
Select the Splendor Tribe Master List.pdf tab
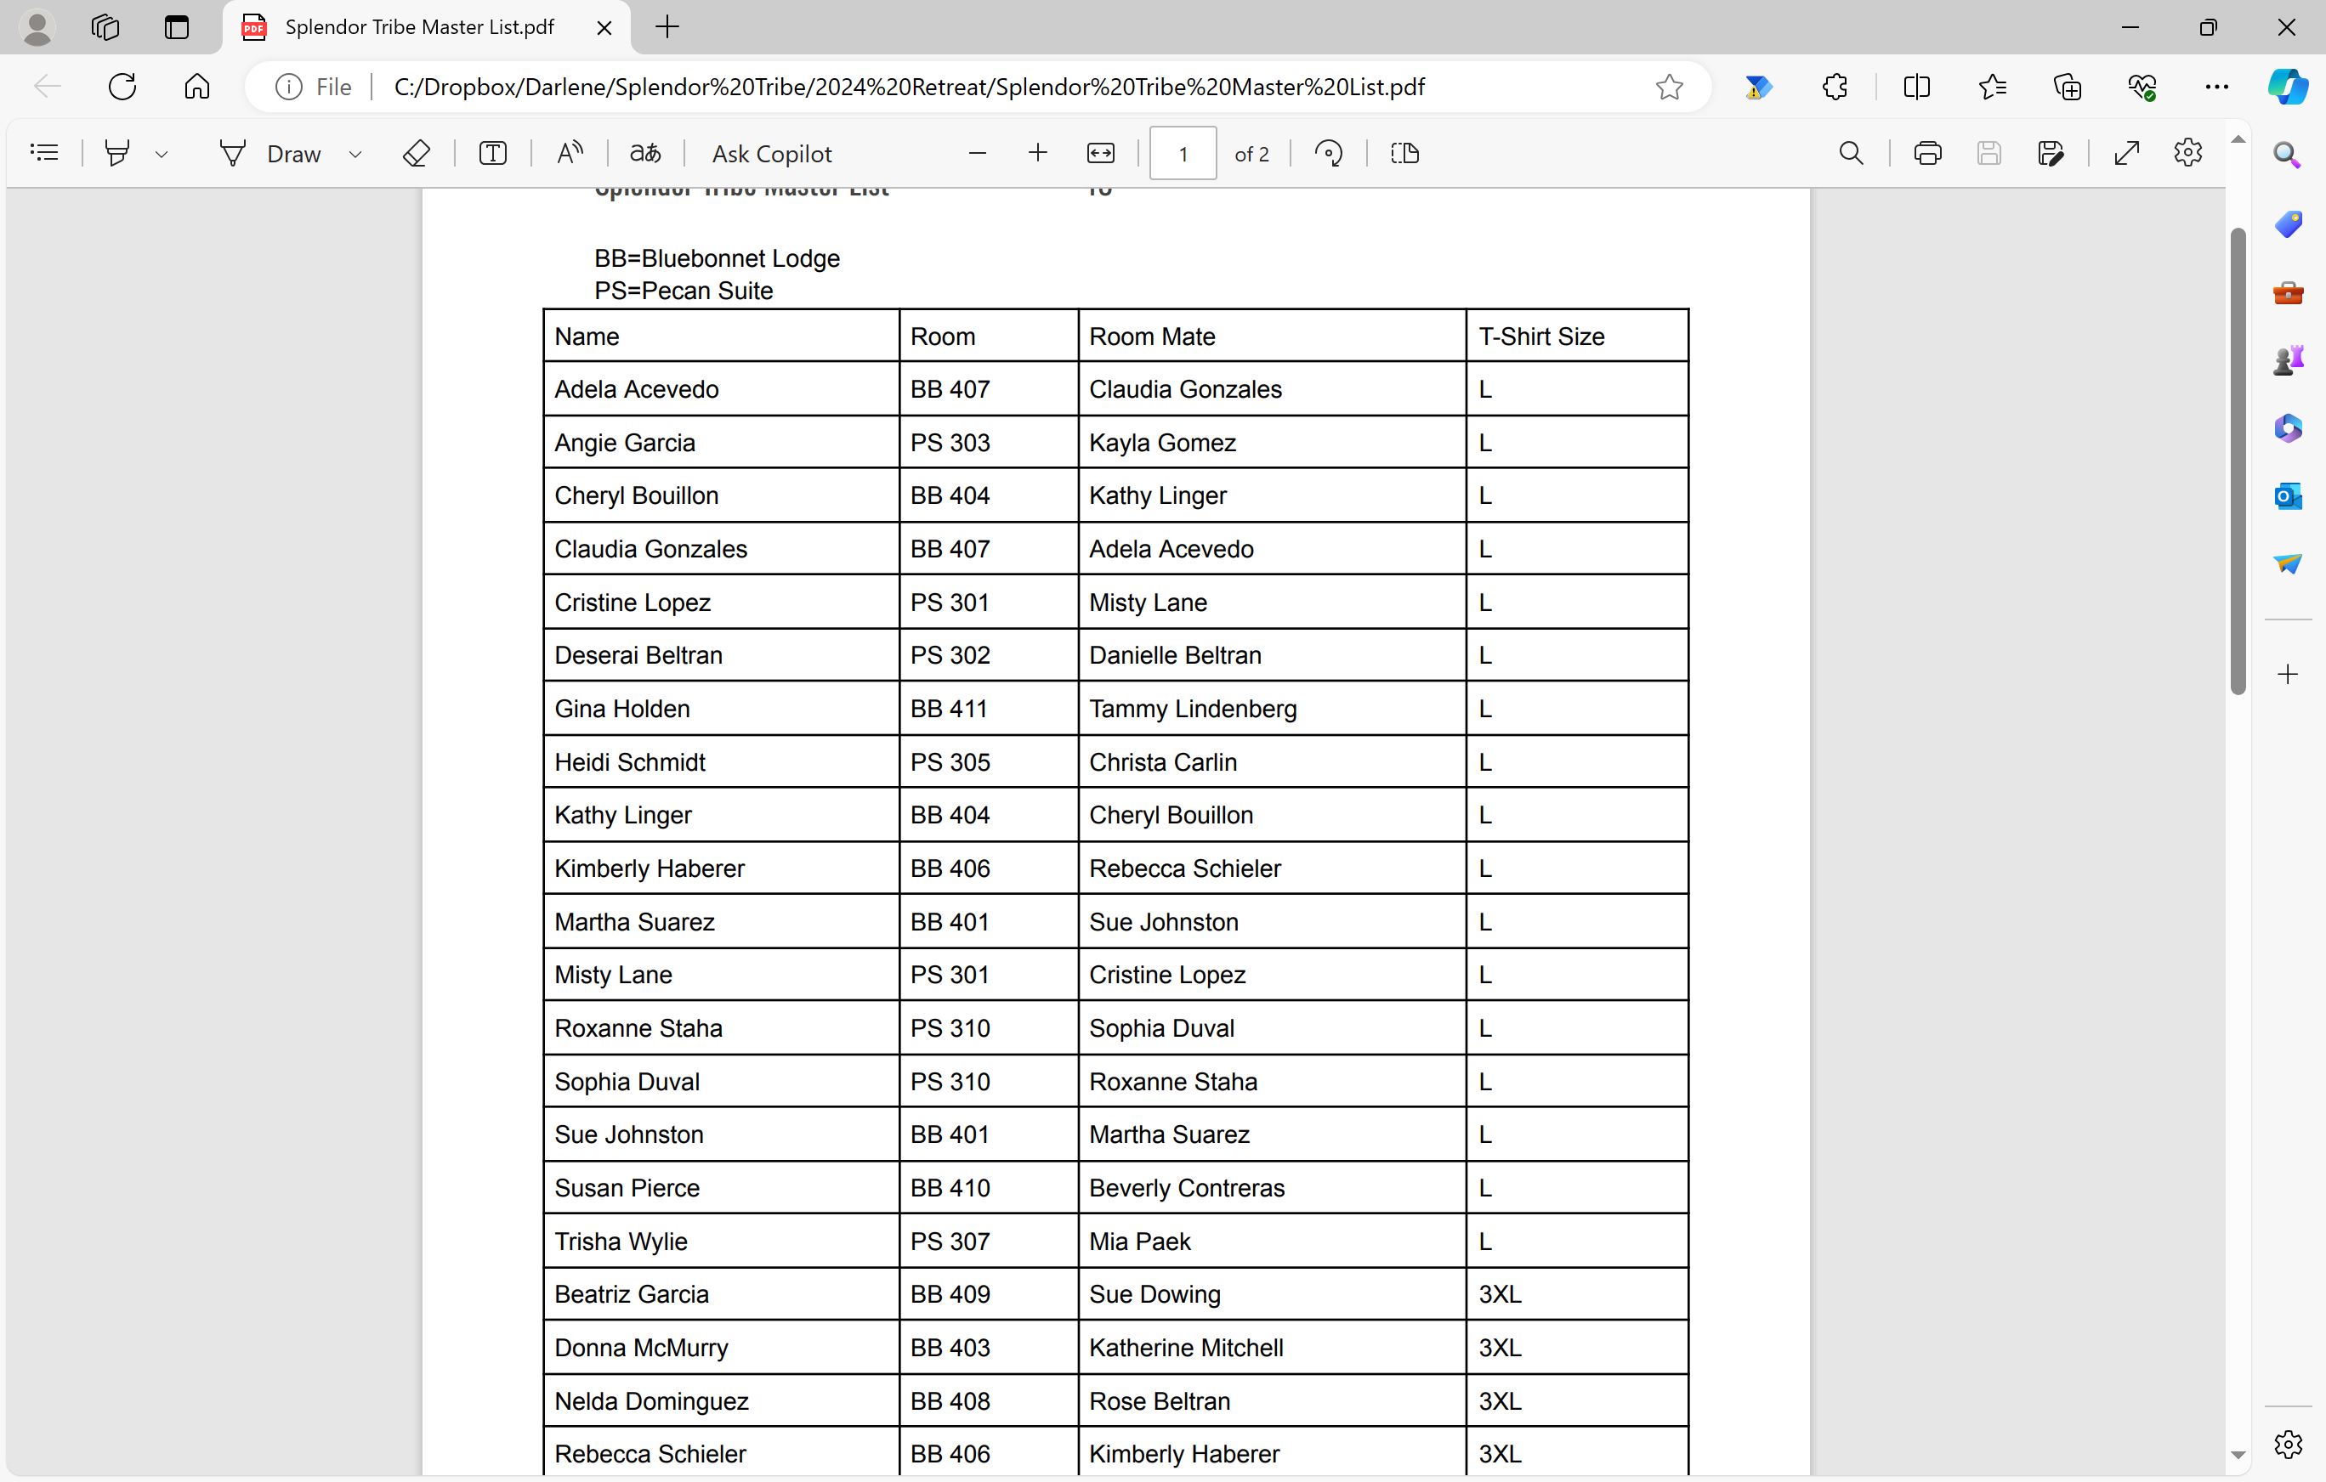[419, 27]
